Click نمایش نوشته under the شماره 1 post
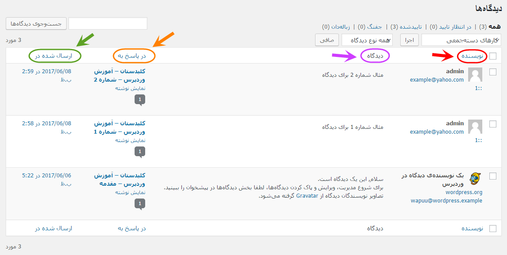The image size is (507, 255). click(130, 140)
